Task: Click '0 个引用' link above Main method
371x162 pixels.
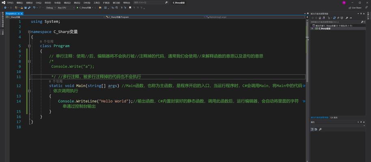Action: pyautogui.click(x=56, y=81)
